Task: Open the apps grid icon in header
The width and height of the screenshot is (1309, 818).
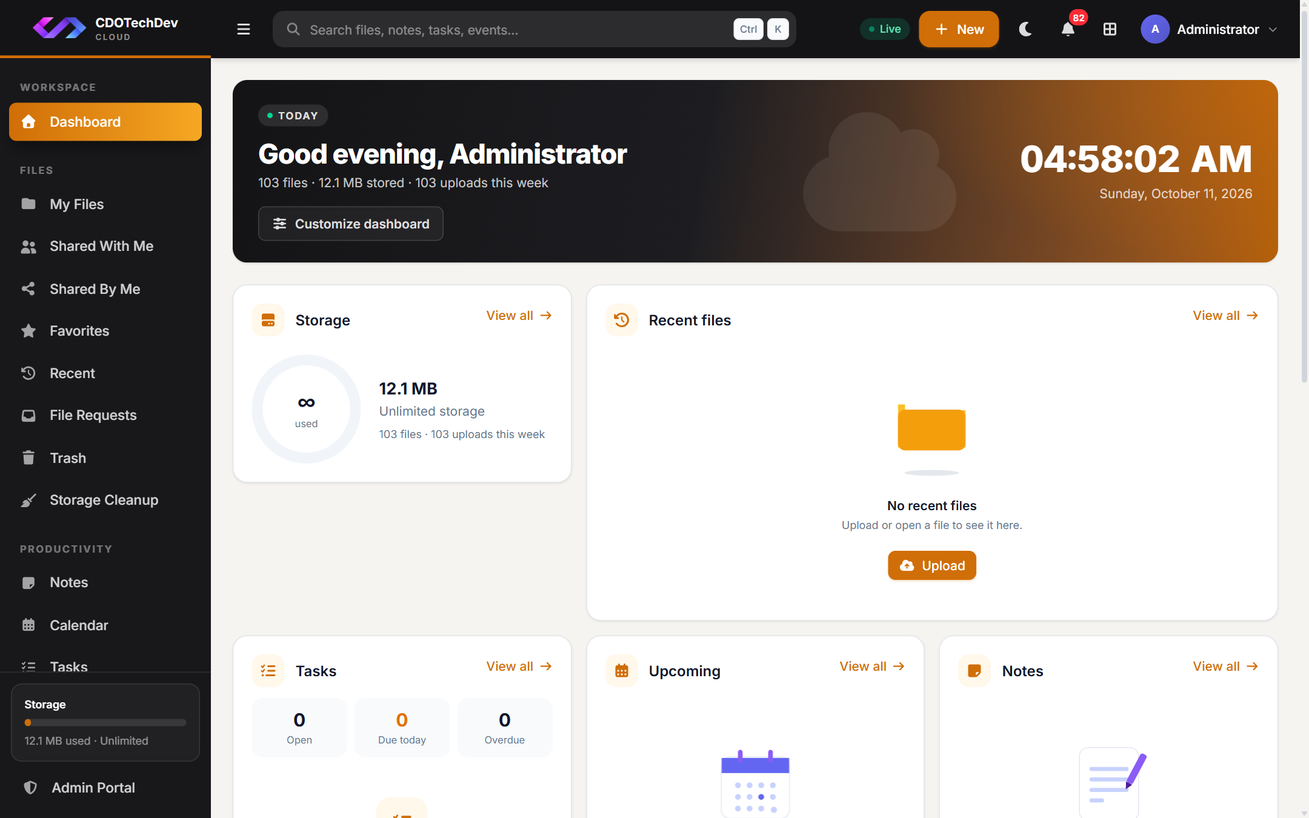Action: (1110, 29)
